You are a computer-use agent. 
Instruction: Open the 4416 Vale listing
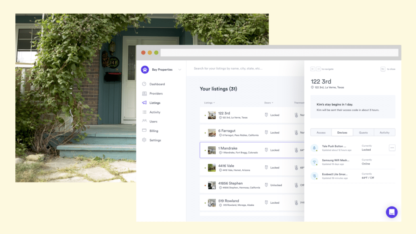pos(252,168)
